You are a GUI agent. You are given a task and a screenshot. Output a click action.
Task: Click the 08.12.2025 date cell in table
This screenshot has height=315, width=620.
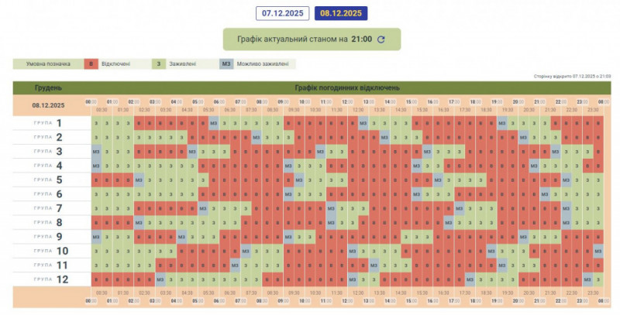coord(48,105)
